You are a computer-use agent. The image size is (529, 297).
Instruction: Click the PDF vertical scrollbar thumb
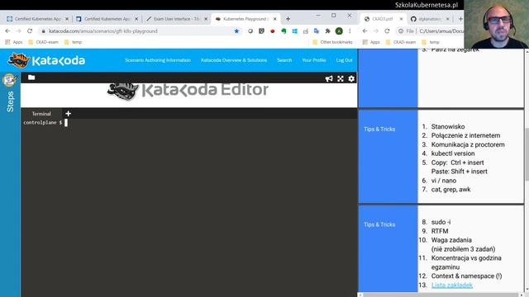(527, 155)
